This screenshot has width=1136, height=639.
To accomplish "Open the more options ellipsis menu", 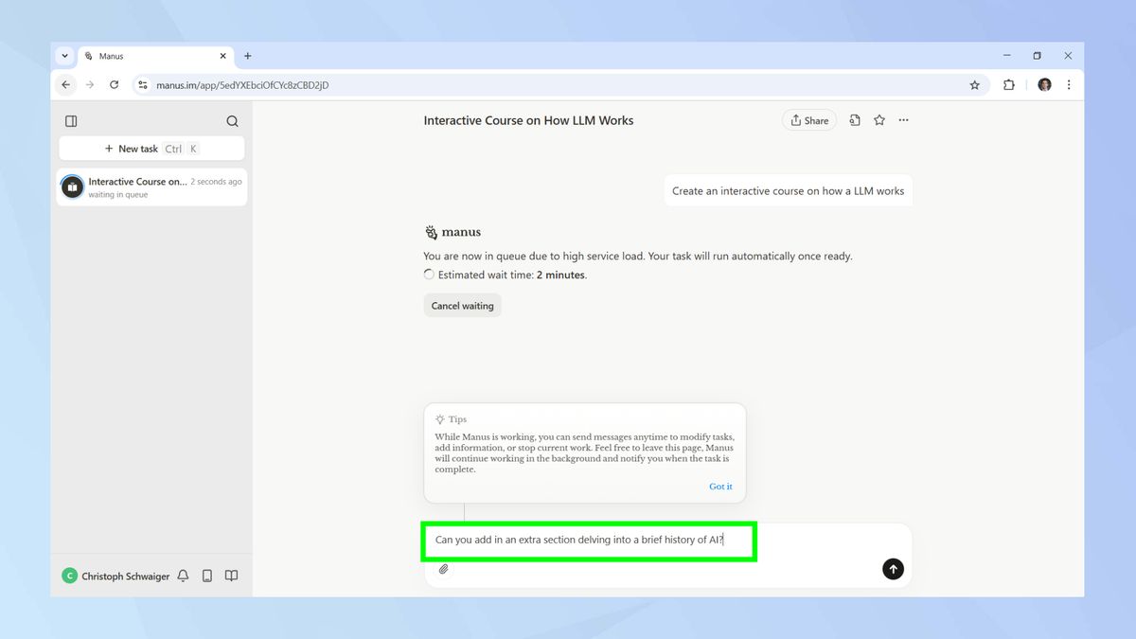I will (903, 120).
